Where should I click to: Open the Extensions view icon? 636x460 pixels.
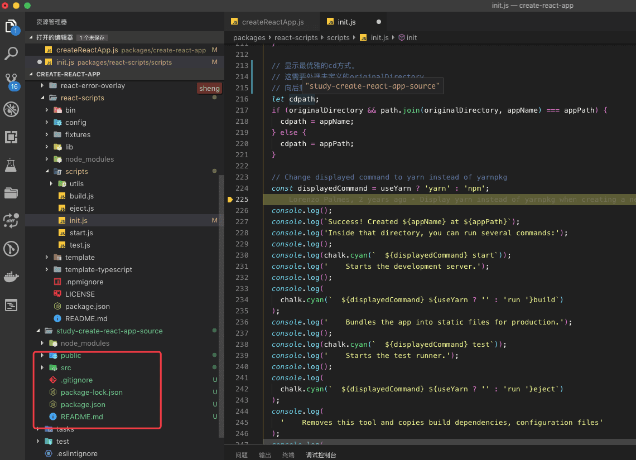(11, 137)
